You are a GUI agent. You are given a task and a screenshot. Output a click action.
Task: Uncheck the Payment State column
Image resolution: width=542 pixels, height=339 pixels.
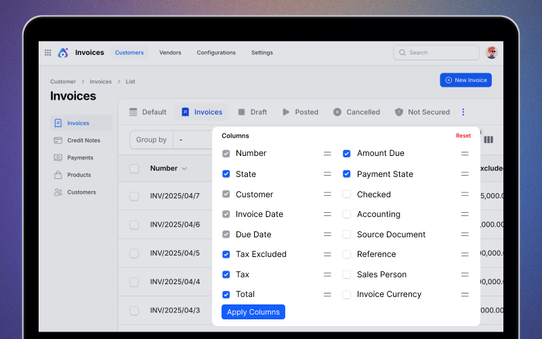(347, 174)
